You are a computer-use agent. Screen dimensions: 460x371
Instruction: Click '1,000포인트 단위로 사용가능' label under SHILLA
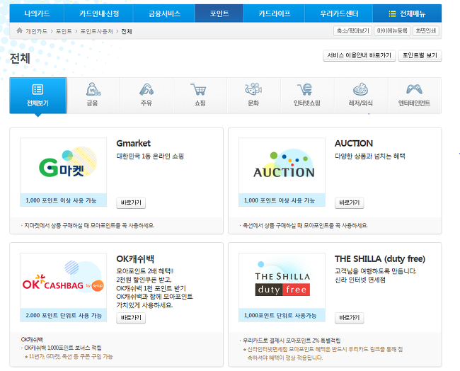(280, 316)
